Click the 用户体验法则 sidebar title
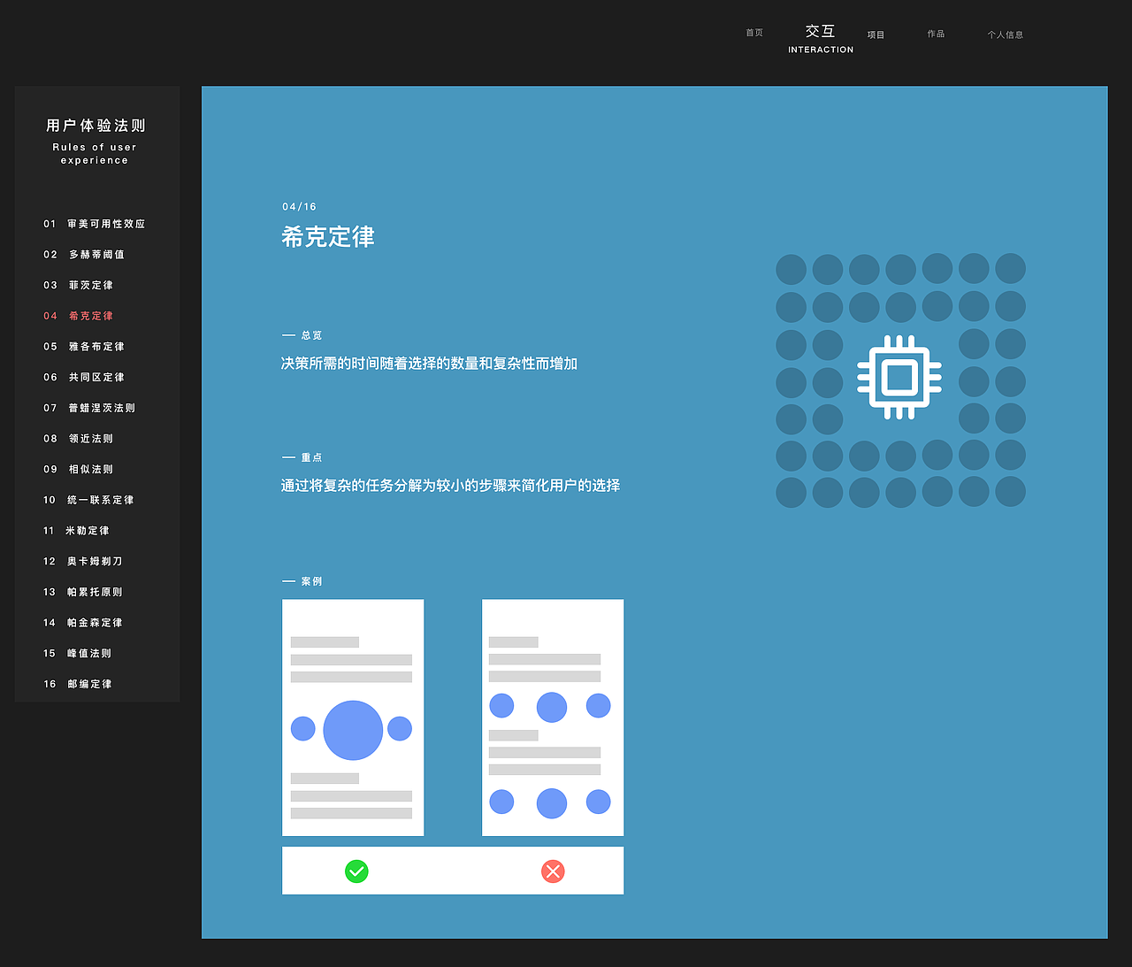 point(96,126)
